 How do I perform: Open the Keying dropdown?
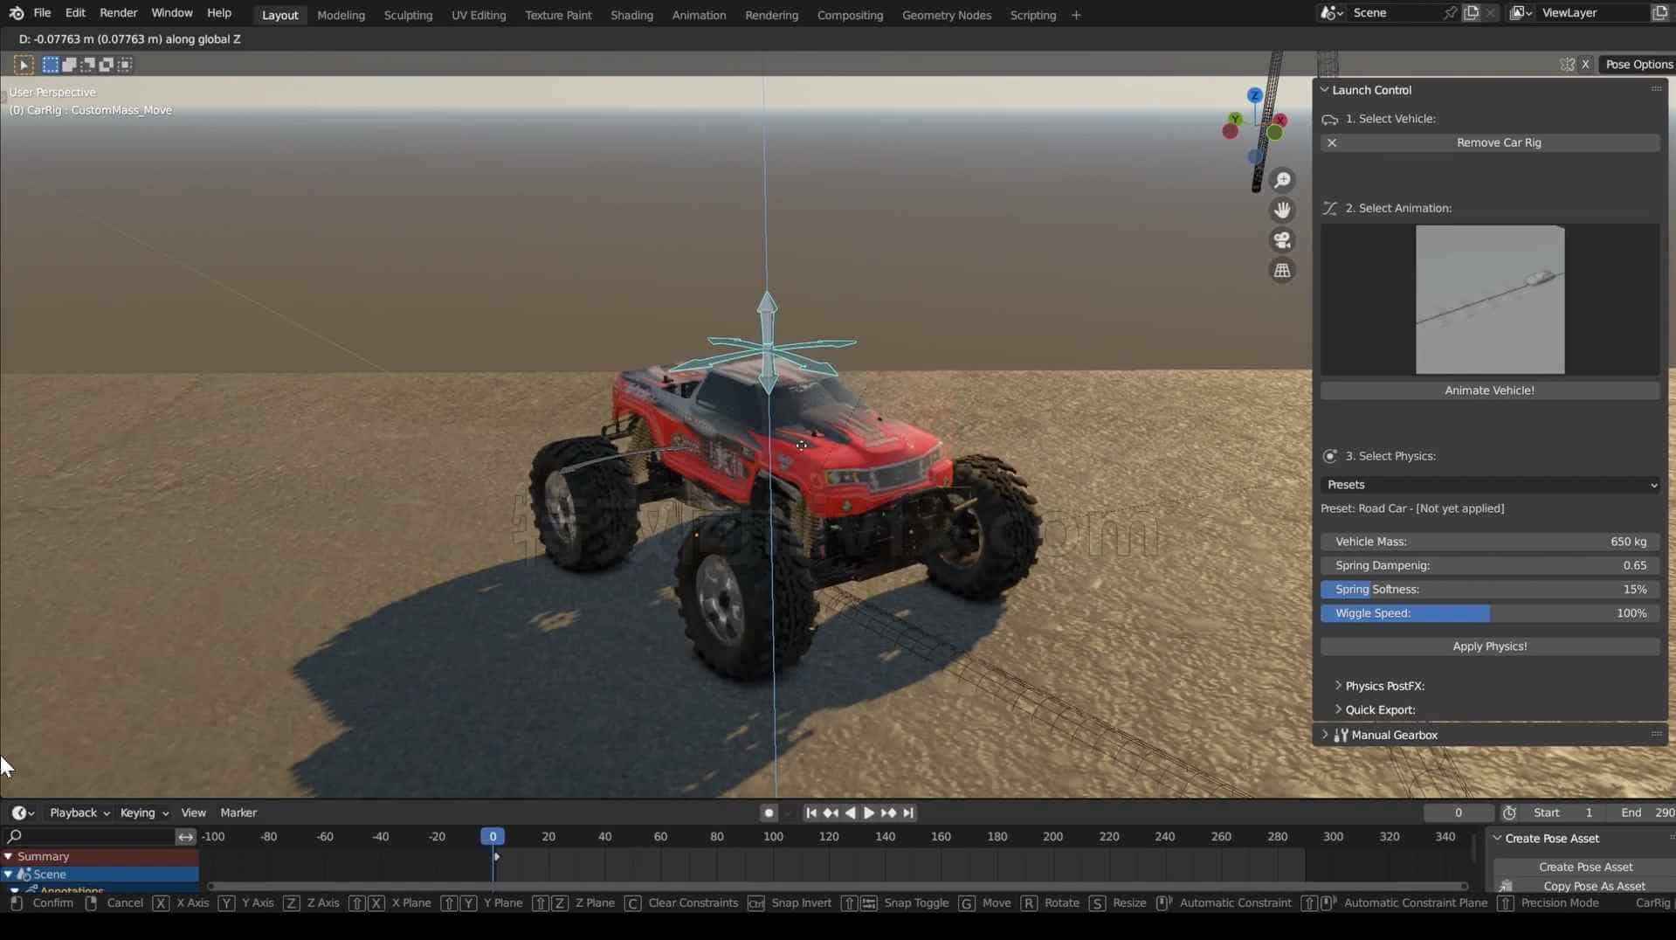click(144, 813)
